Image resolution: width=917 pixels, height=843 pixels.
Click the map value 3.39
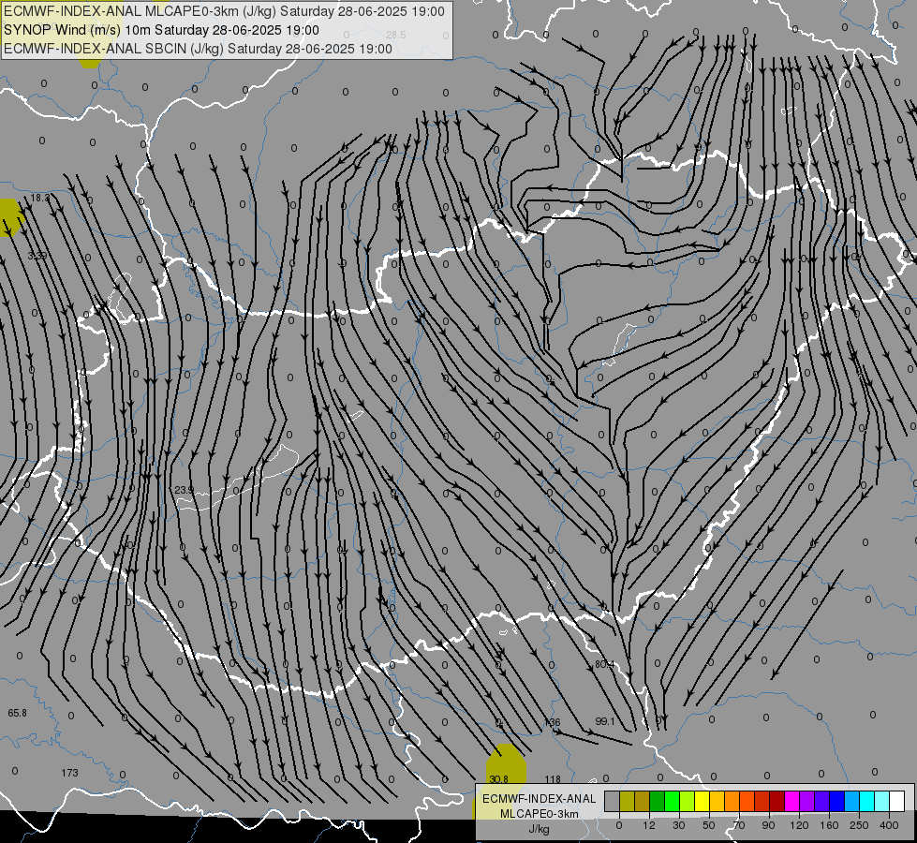(x=37, y=256)
